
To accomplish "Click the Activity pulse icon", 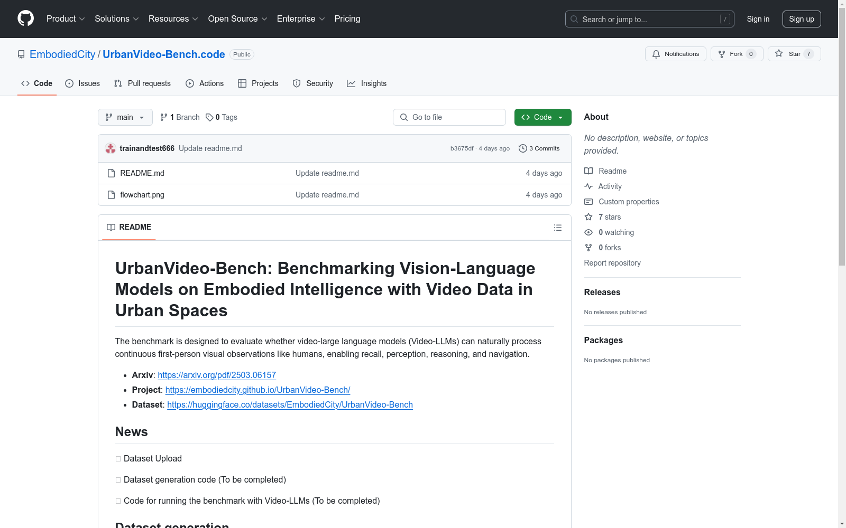I will click(x=588, y=186).
